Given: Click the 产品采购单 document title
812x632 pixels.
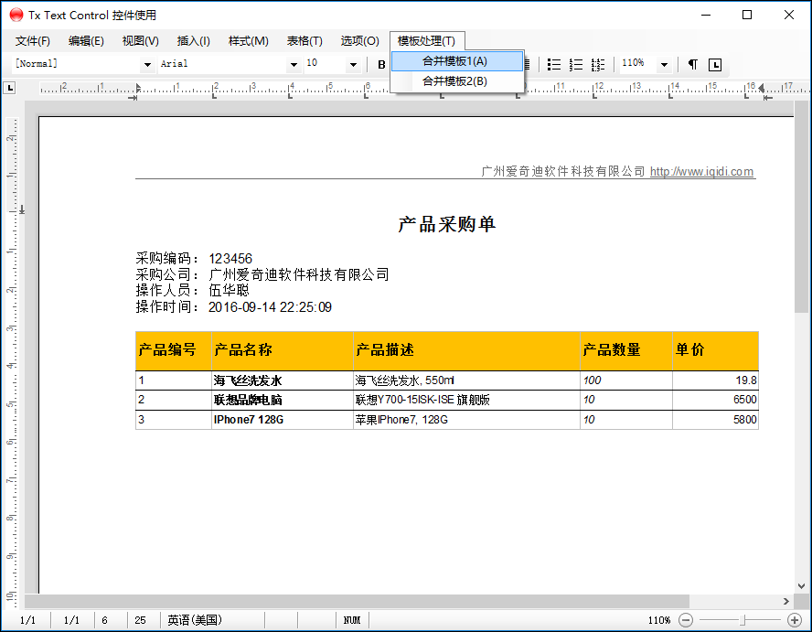Looking at the screenshot, I should [x=447, y=224].
